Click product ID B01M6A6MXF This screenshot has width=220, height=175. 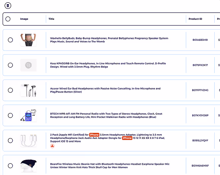pyautogui.click(x=200, y=165)
